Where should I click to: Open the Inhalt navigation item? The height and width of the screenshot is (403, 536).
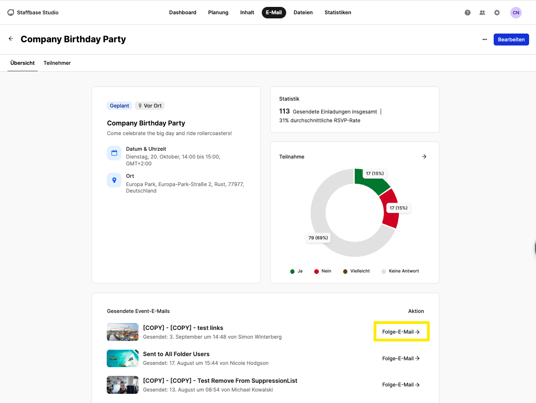click(x=247, y=12)
